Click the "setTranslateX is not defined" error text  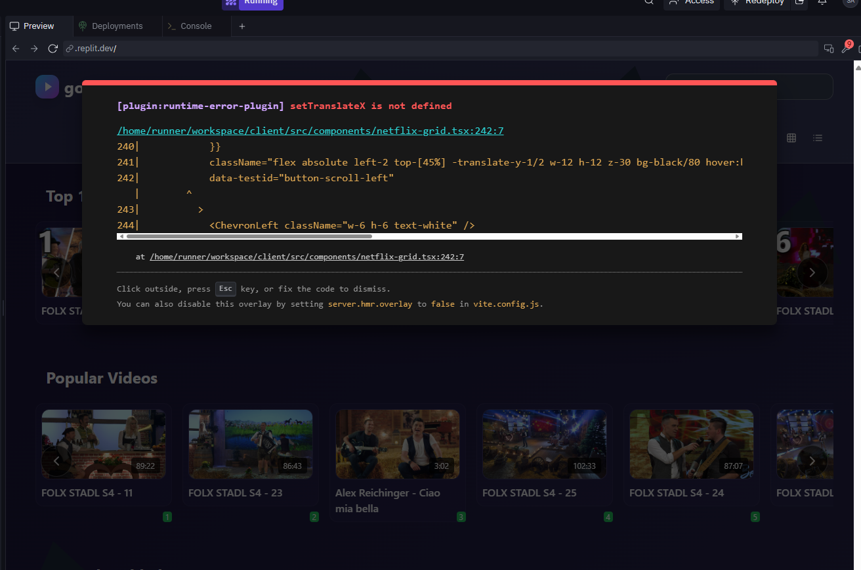click(371, 106)
